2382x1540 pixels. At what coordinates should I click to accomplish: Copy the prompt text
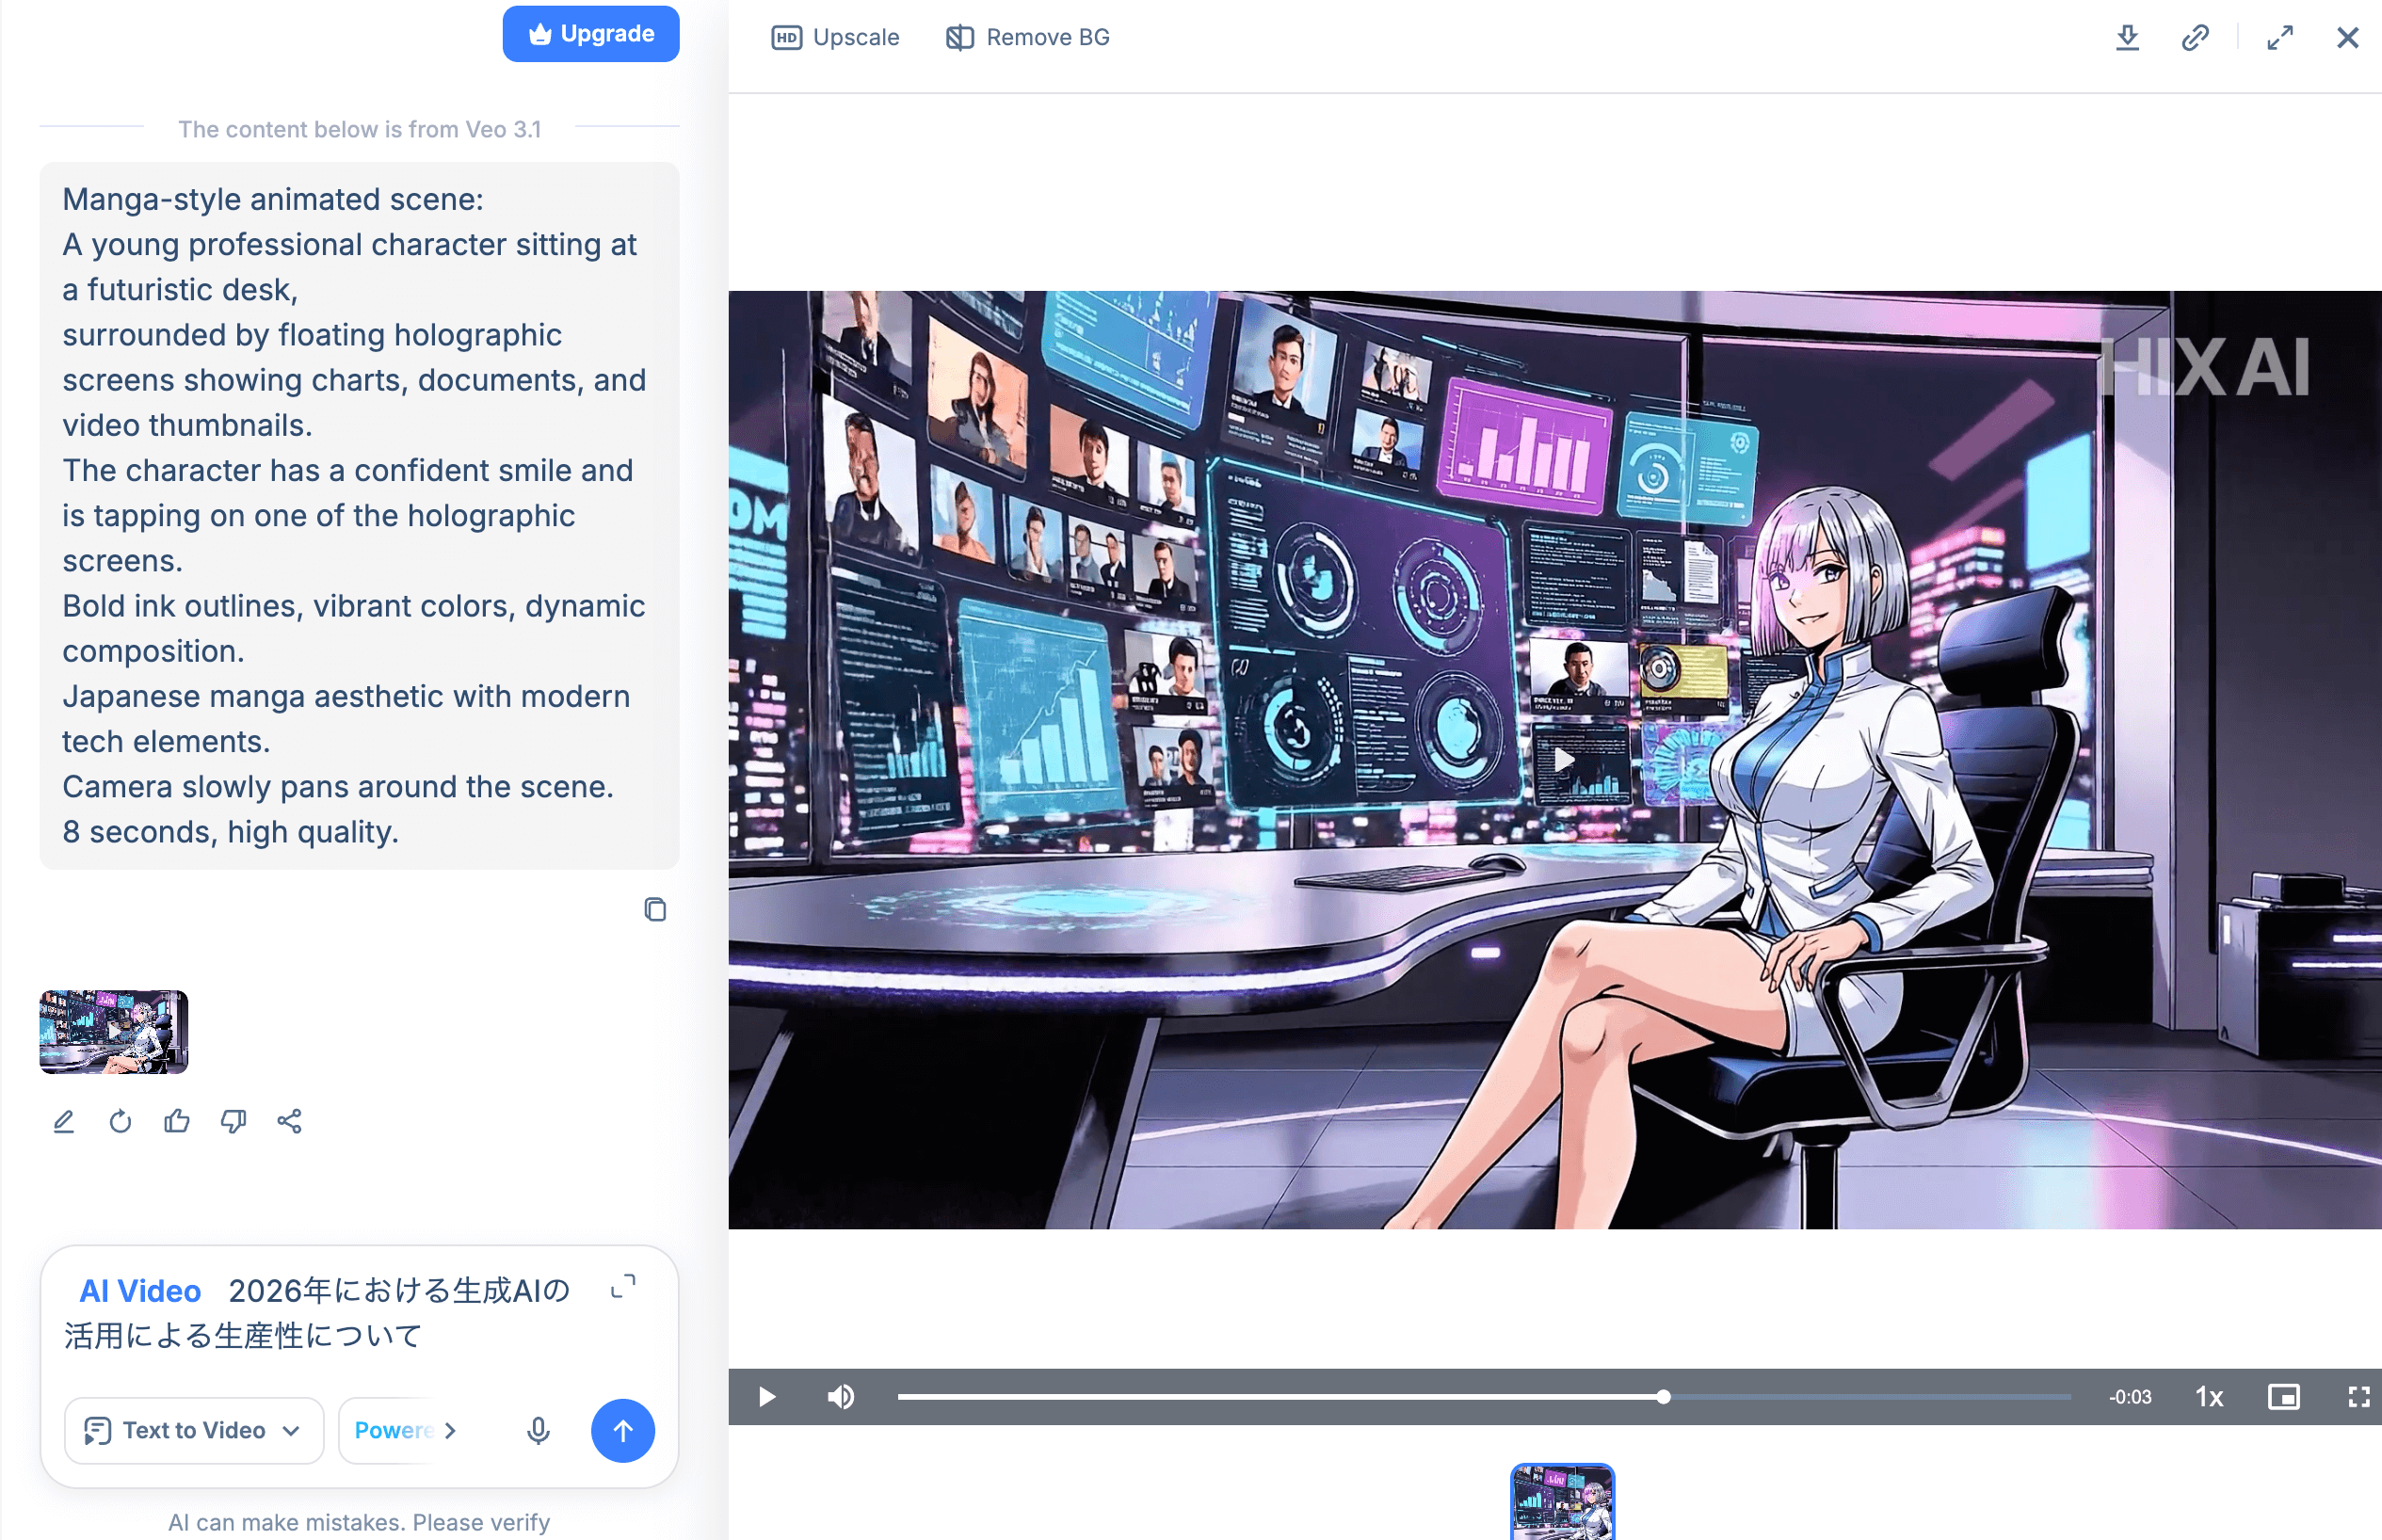click(x=655, y=909)
